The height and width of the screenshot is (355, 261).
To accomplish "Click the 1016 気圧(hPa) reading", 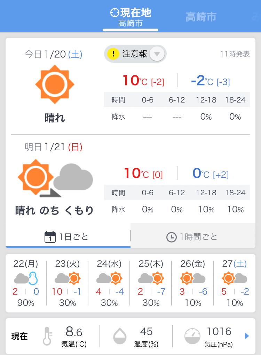I will [219, 337].
